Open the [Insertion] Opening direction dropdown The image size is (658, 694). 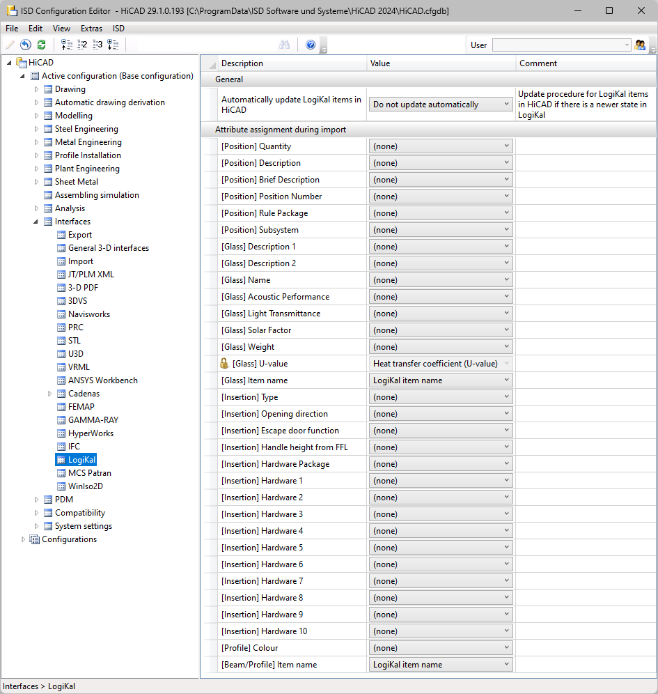tap(441, 414)
